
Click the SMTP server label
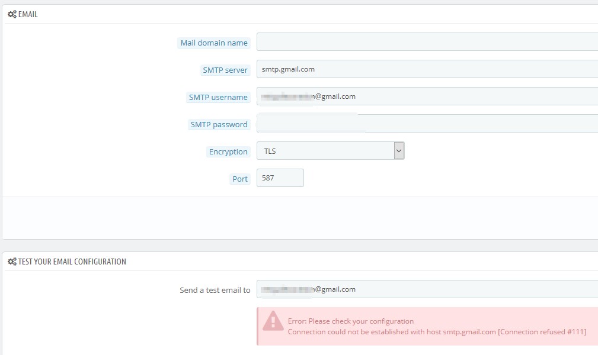[225, 70]
